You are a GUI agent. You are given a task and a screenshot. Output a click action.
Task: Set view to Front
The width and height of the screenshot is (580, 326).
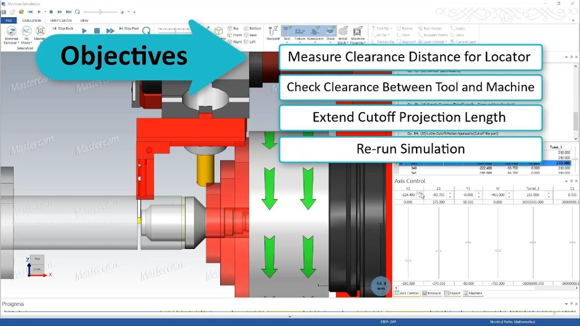tap(235, 35)
